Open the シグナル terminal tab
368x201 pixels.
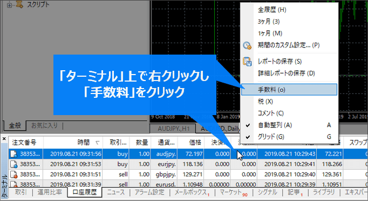coord(268,192)
